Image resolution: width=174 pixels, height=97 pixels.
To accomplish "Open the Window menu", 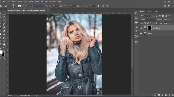I will tap(53, 2).
